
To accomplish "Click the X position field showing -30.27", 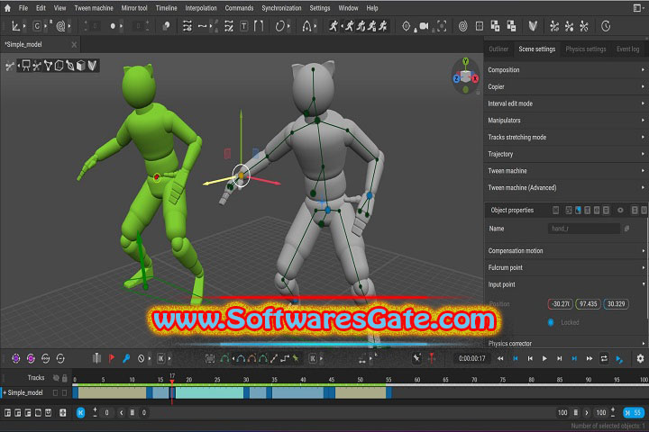I will [560, 304].
